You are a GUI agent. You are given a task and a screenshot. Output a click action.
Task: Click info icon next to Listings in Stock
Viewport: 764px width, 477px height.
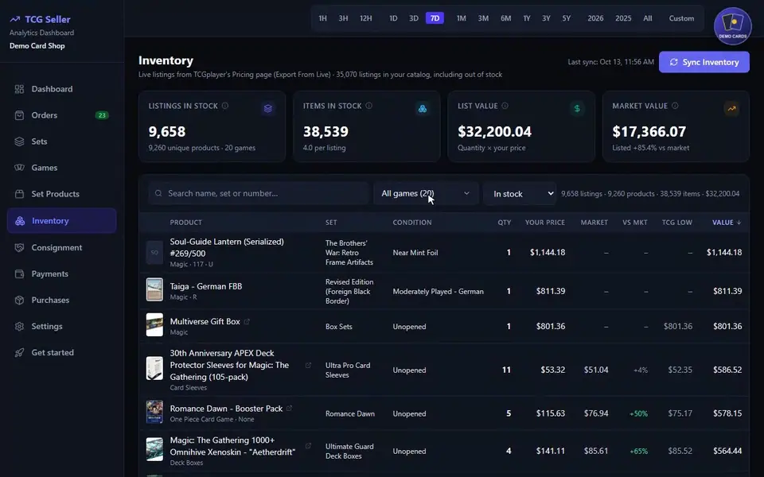tap(225, 106)
